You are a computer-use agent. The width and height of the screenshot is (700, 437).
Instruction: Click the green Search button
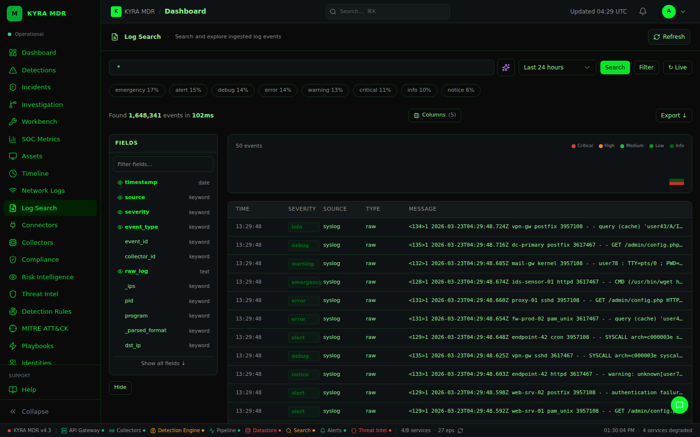[615, 67]
